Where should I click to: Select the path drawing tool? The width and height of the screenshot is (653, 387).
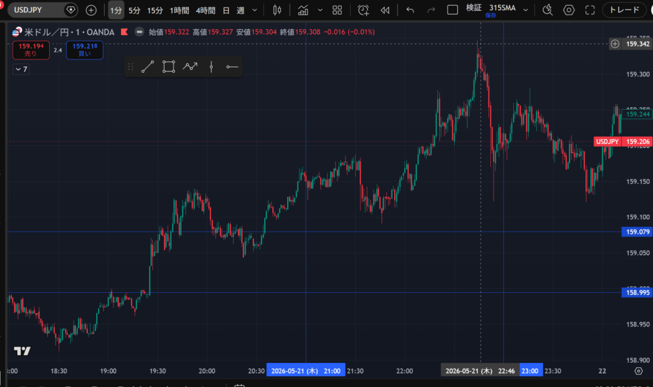click(190, 67)
